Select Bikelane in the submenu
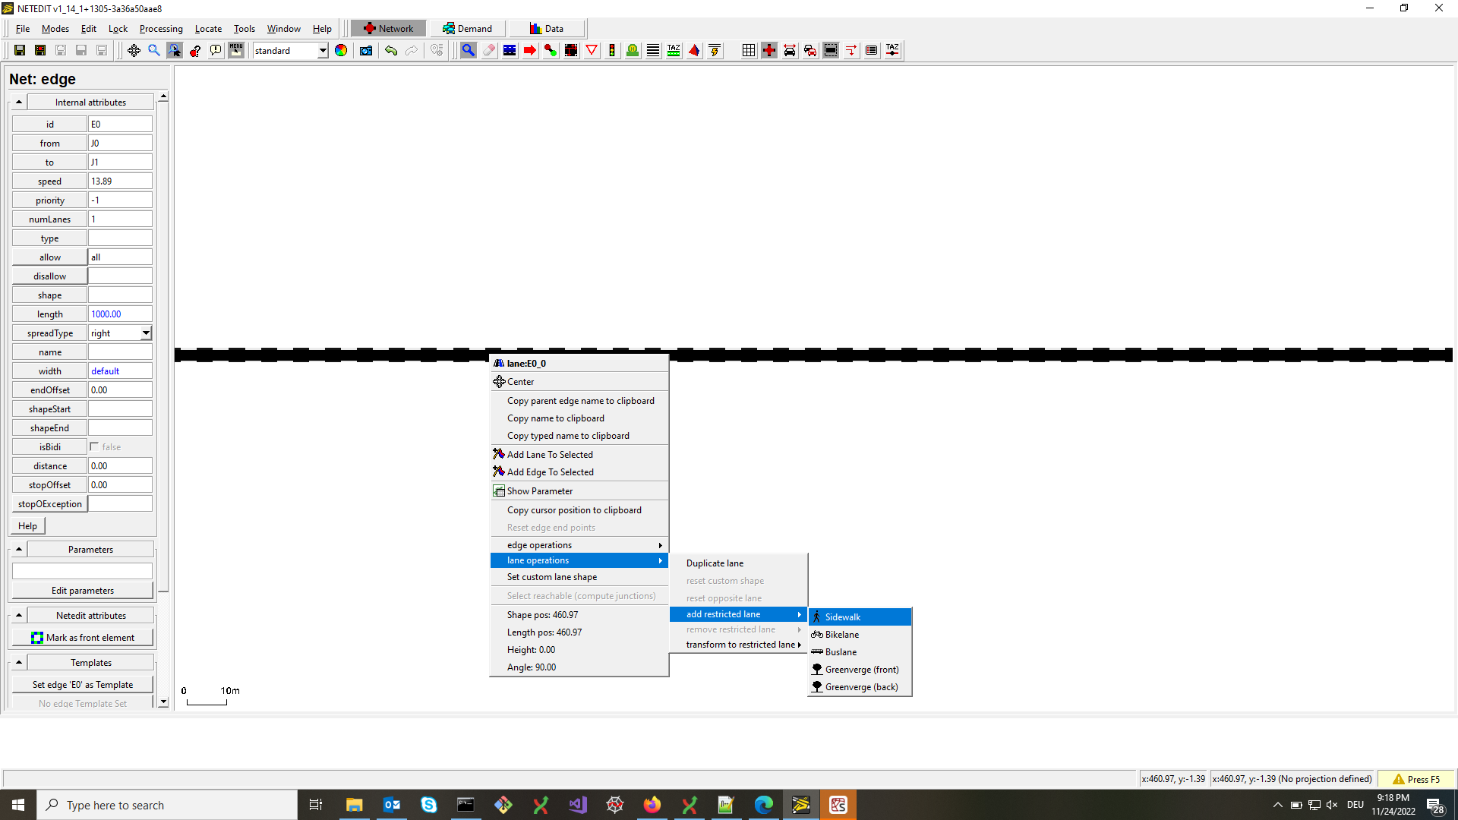This screenshot has width=1458, height=820. pos(842,634)
